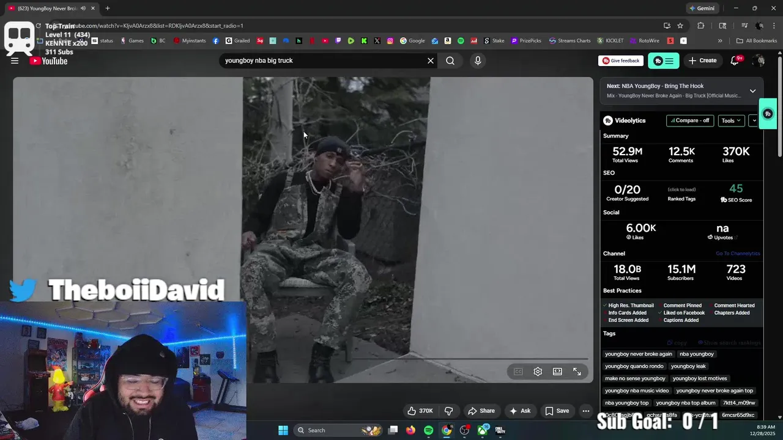Viewport: 783px width, 440px height.
Task: Open the RotoWire bookmark
Action: (645, 41)
